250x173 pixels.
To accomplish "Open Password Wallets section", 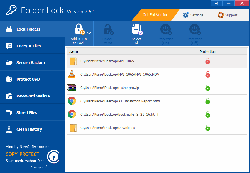I will tap(32, 96).
